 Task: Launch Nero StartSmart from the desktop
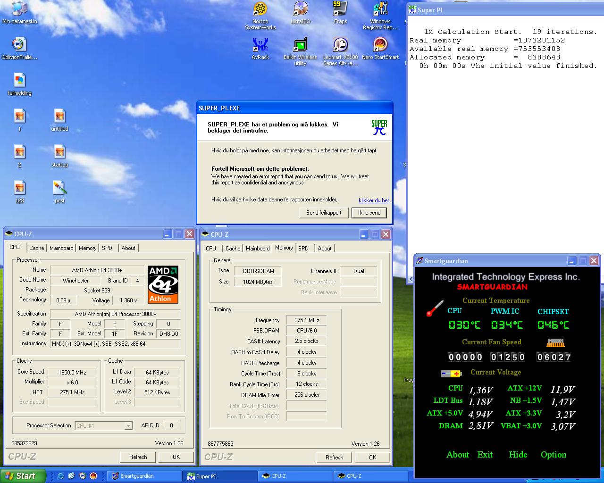pyautogui.click(x=380, y=45)
